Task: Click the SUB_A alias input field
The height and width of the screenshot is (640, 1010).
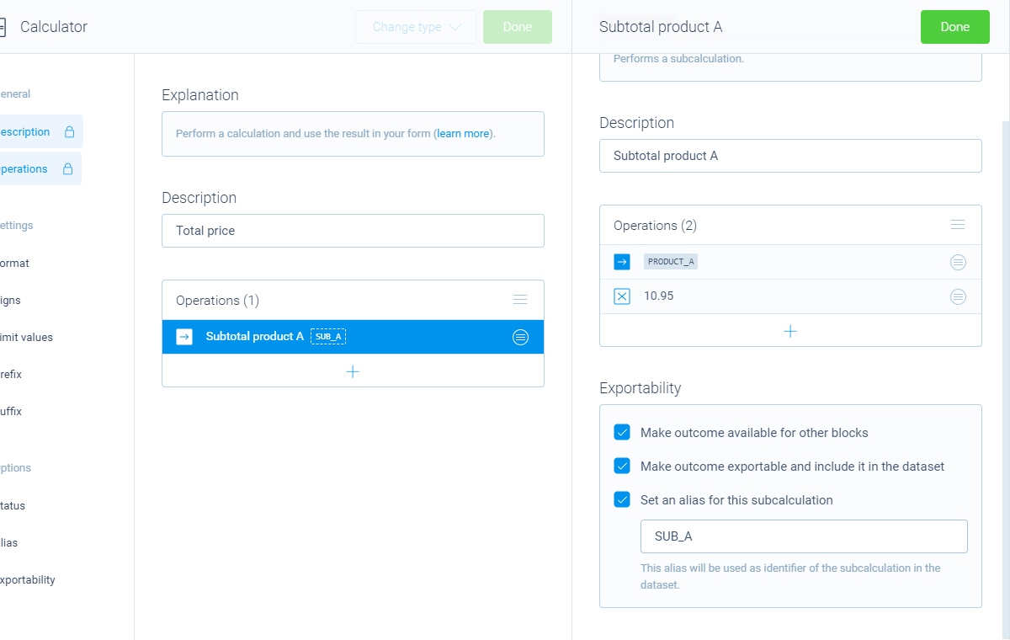Action: click(804, 536)
